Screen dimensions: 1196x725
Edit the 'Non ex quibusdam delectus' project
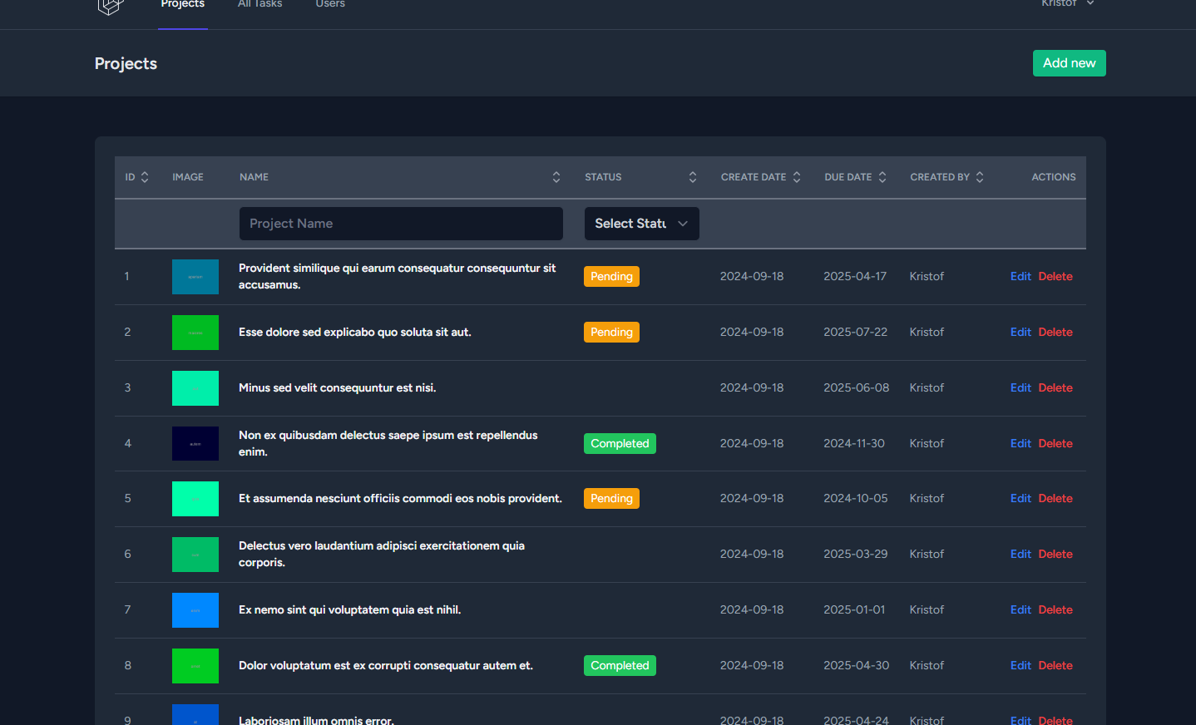(1021, 443)
